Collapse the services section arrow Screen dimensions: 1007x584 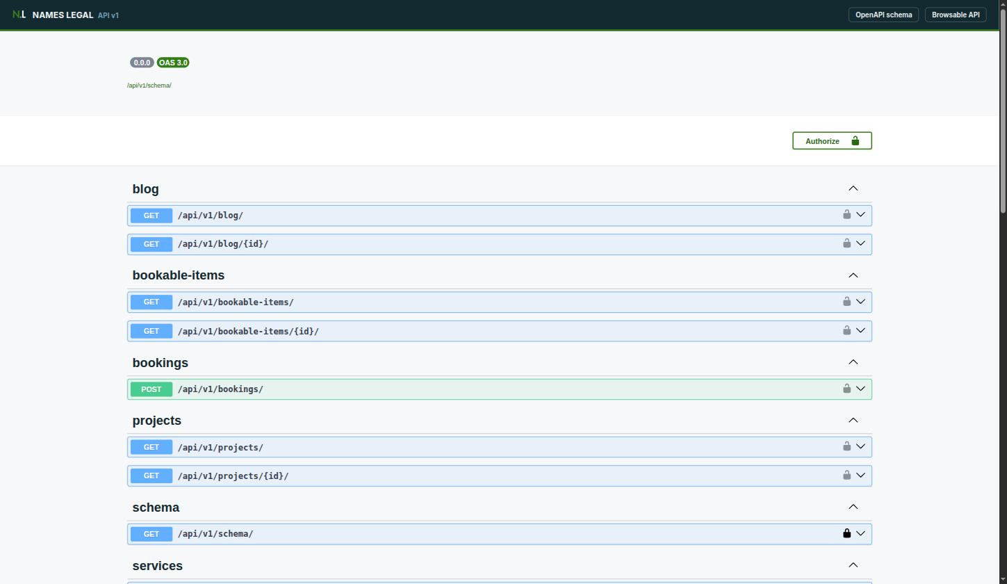pos(853,565)
